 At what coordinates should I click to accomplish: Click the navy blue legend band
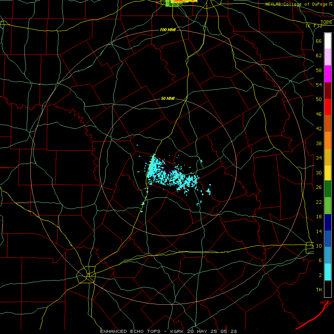328,222
